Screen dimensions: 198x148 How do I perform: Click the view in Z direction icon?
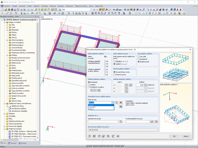115,13
